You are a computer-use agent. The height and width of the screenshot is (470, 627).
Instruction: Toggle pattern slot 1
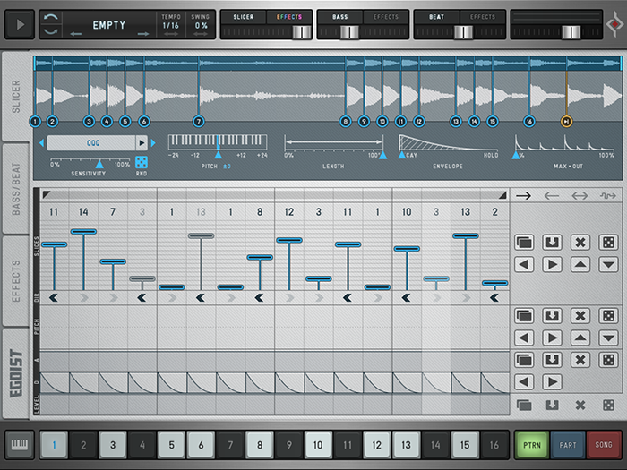pos(54,444)
